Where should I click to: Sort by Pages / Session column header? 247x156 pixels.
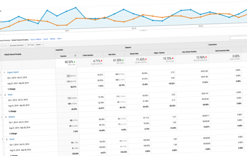coord(159,53)
